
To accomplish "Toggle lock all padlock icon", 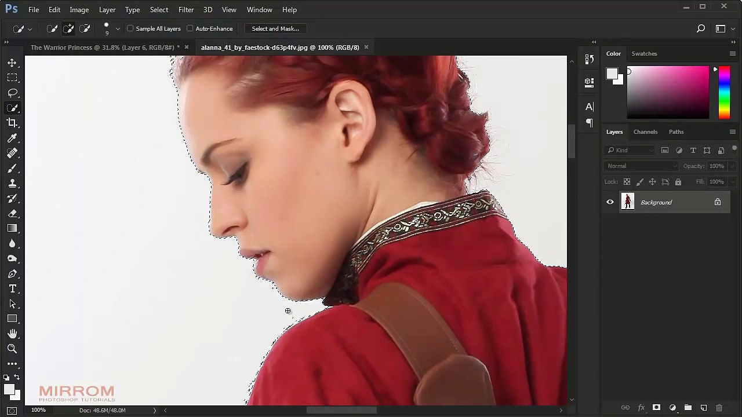I will point(678,182).
